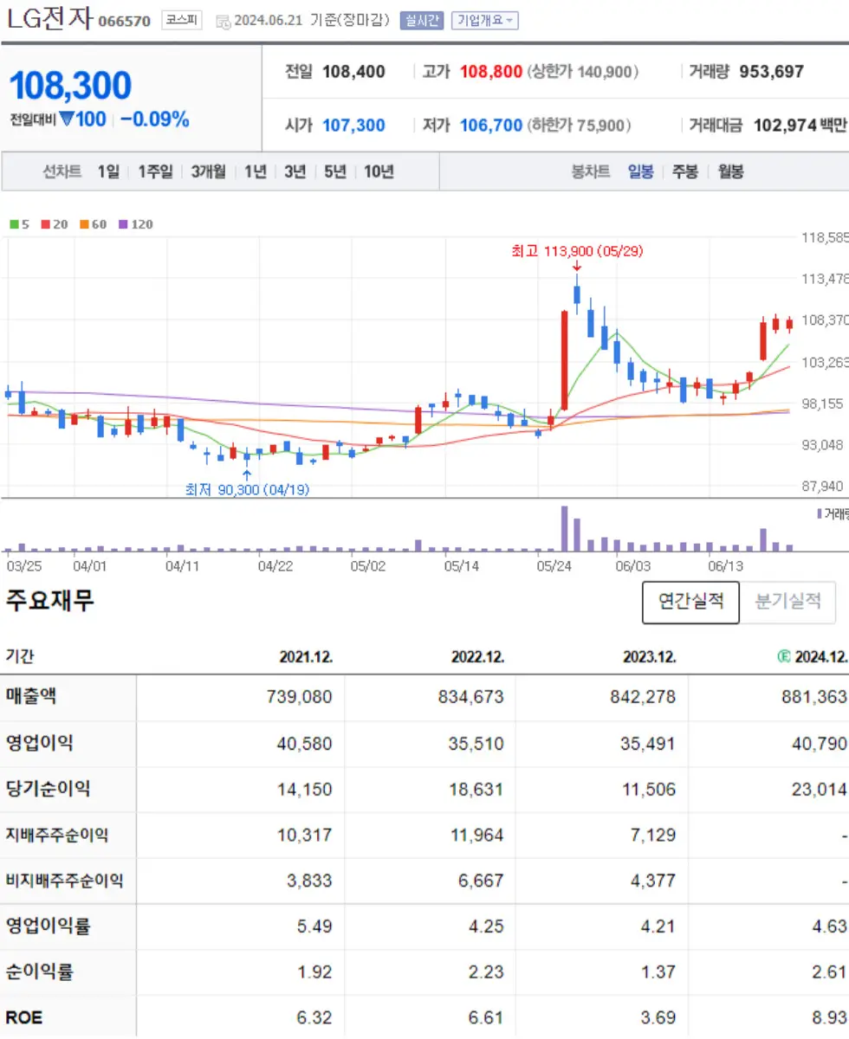849x1039 pixels.
Task: Select the 3년 line chart tab
Action: [295, 171]
